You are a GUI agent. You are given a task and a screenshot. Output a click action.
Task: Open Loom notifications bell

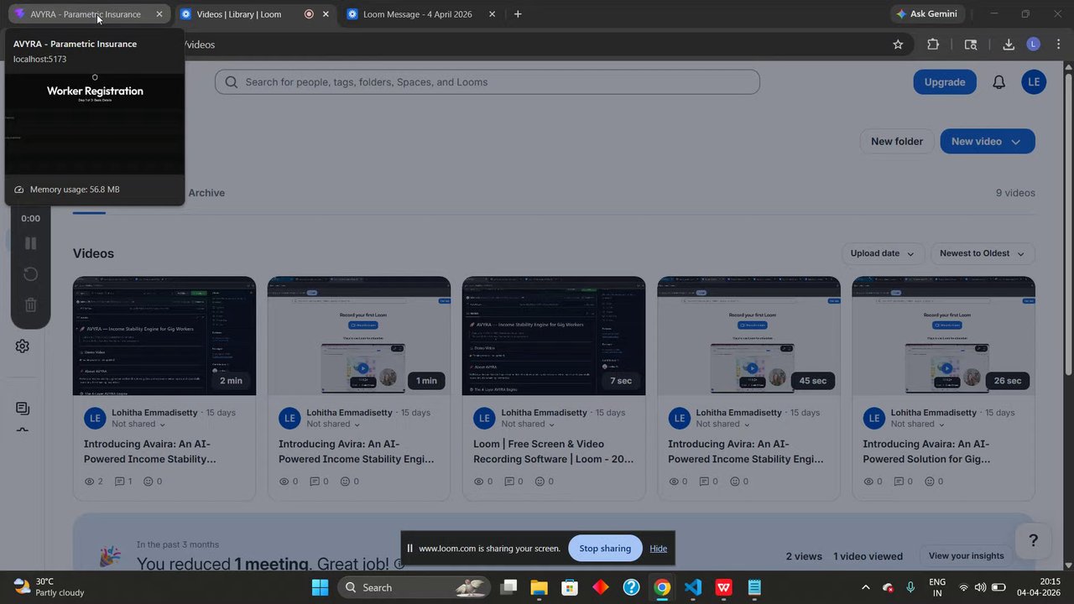click(998, 82)
